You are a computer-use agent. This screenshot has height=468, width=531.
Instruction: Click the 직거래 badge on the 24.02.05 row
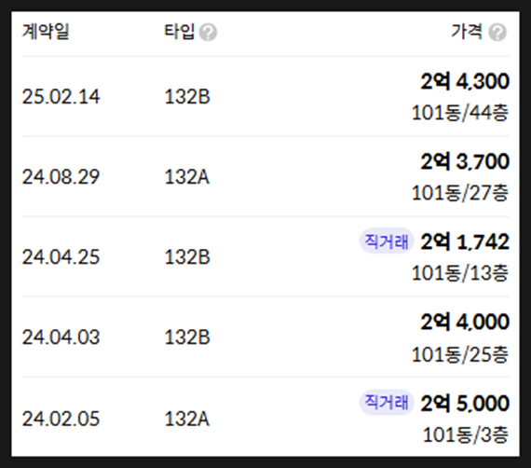(387, 402)
